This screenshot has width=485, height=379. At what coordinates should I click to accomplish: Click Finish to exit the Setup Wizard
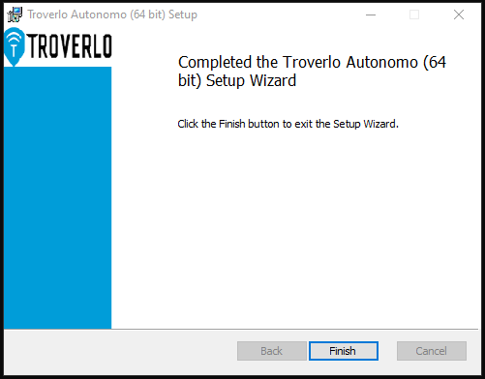344,351
